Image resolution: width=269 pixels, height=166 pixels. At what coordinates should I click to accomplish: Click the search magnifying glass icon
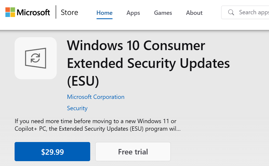pos(231,12)
